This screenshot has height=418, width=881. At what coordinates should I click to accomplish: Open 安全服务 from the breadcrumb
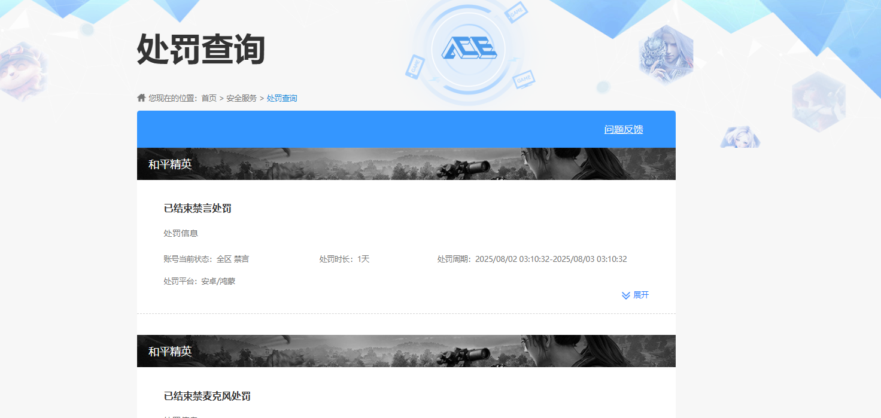click(x=241, y=98)
